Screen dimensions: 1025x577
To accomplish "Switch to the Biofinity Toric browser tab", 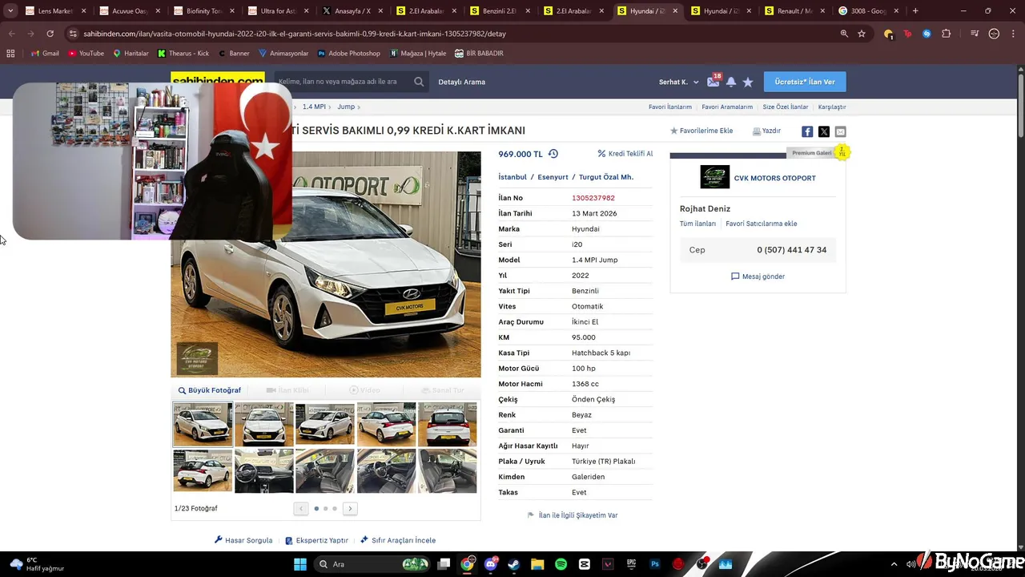I will (x=203, y=11).
